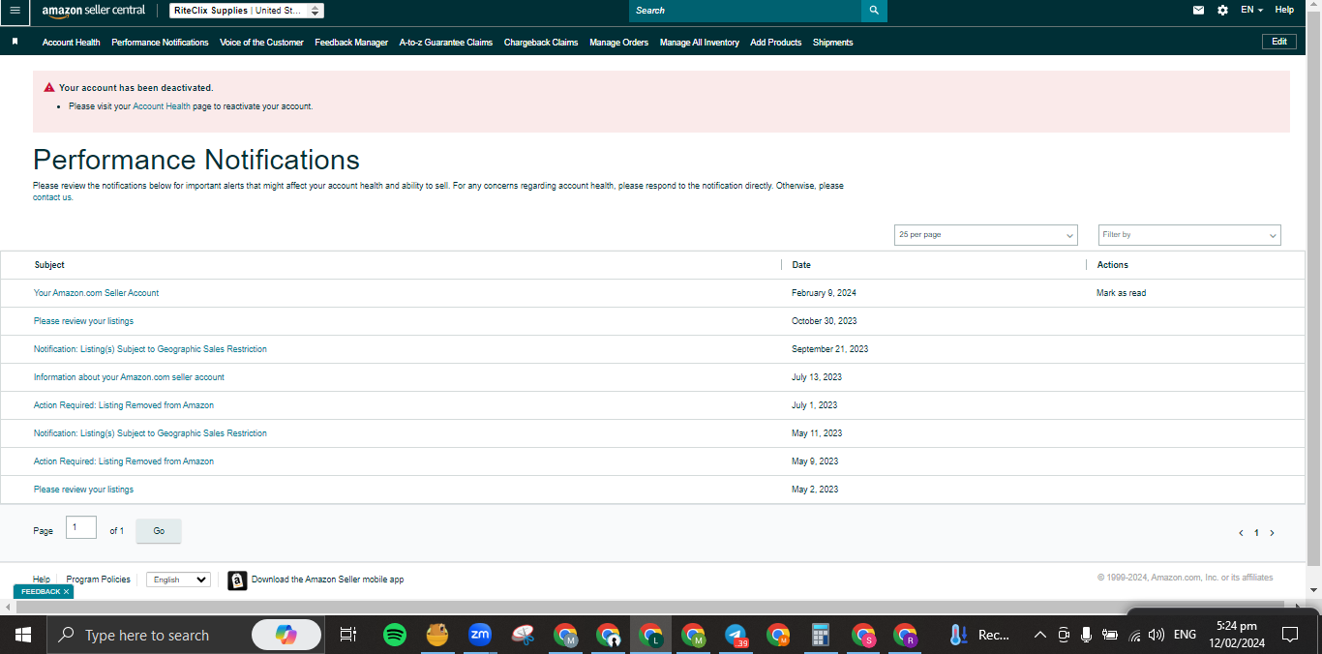Open the Wi-Fi network tray icon

click(x=1134, y=635)
